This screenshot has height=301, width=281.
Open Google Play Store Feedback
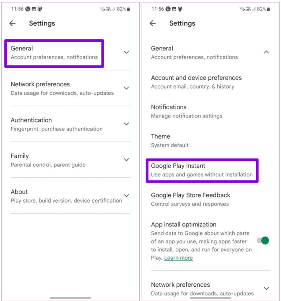pos(191,199)
